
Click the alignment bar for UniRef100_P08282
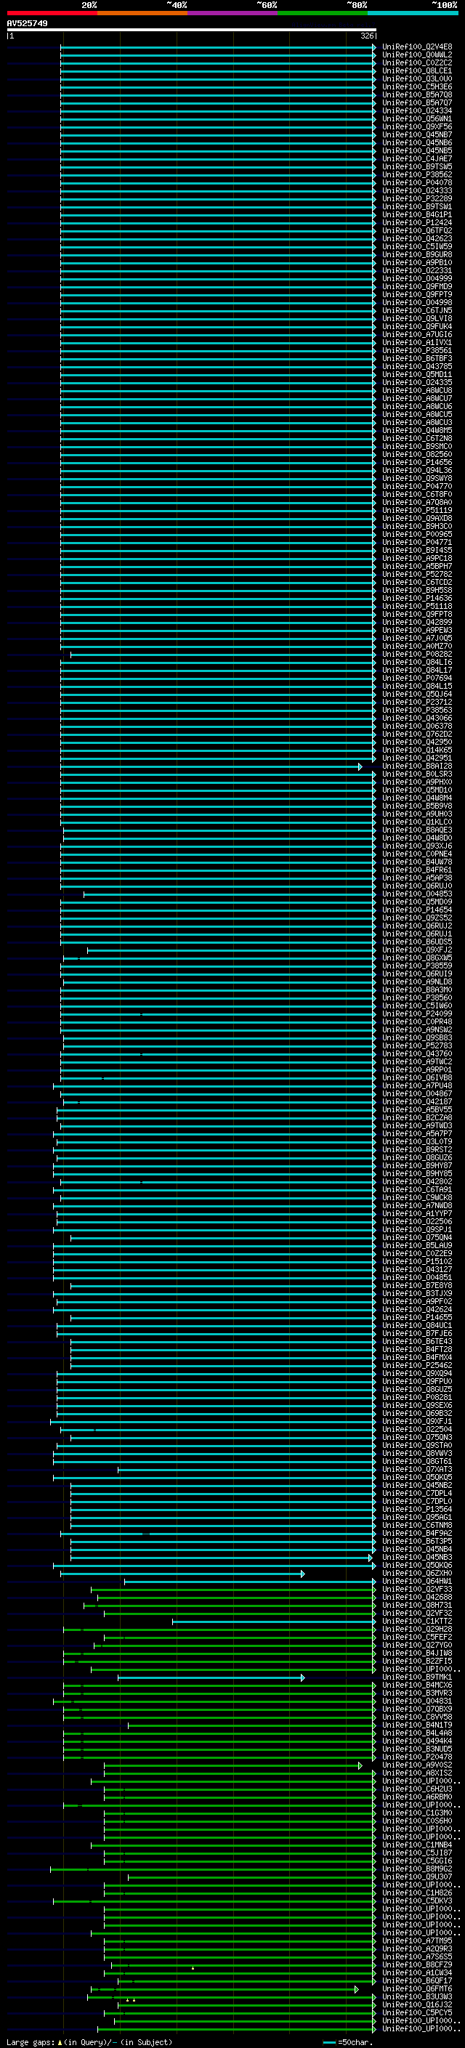coord(223,655)
